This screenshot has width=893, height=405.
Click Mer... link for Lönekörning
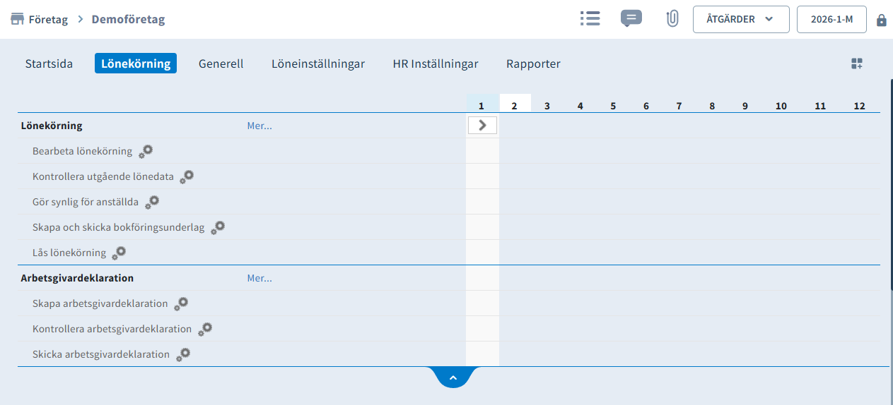coord(259,126)
